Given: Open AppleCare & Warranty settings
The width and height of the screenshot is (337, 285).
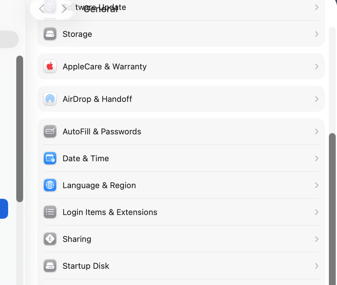Looking at the screenshot, I should (104, 67).
